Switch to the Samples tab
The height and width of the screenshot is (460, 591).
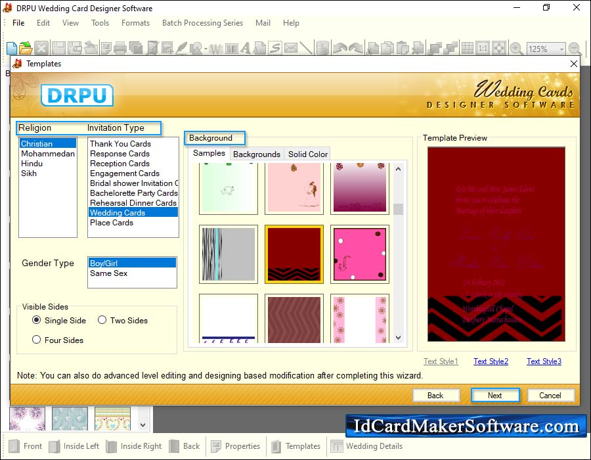209,153
